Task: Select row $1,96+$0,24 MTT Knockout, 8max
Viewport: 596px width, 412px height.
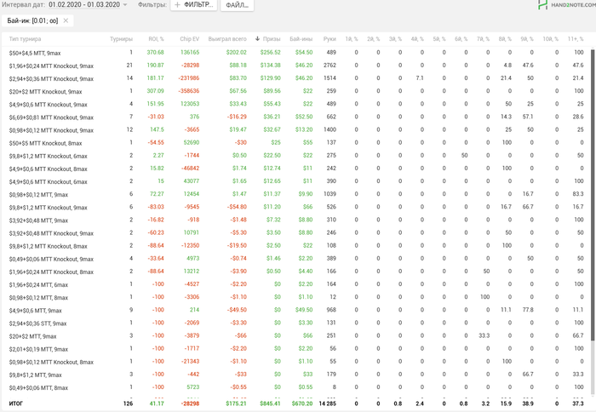Action: tap(296, 272)
